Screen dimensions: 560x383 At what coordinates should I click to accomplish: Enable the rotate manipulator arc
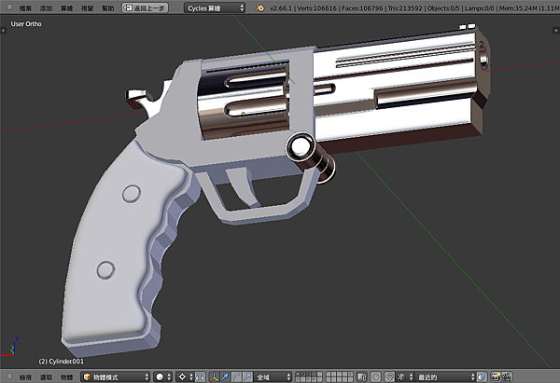pyautogui.click(x=236, y=376)
